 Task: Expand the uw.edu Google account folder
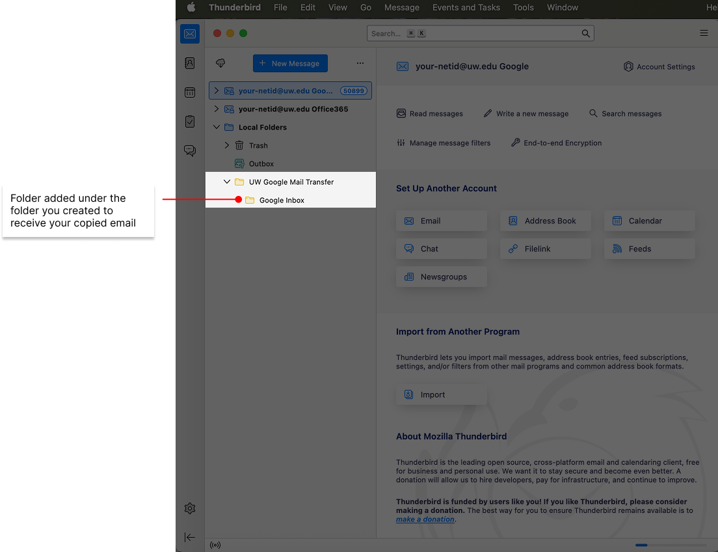coord(217,91)
